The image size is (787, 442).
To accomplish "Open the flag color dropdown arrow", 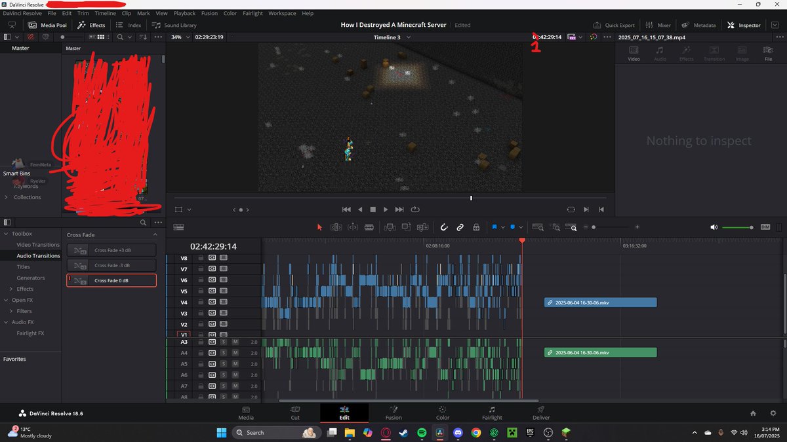I will [x=503, y=227].
